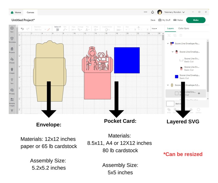Open the Warp dropdown
Screen dimensions: 218x183
pyautogui.click(x=119, y=30)
